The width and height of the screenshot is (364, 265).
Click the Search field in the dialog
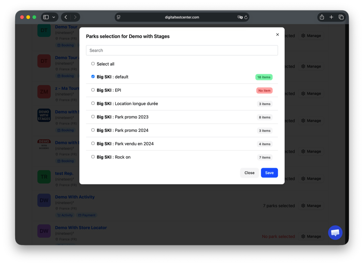pyautogui.click(x=182, y=50)
